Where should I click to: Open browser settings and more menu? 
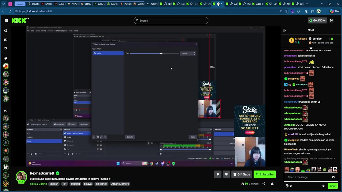coord(325,11)
